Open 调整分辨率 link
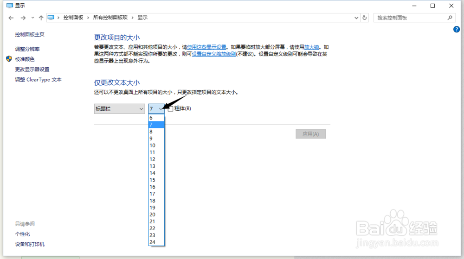This screenshot has width=464, height=259. (27, 49)
